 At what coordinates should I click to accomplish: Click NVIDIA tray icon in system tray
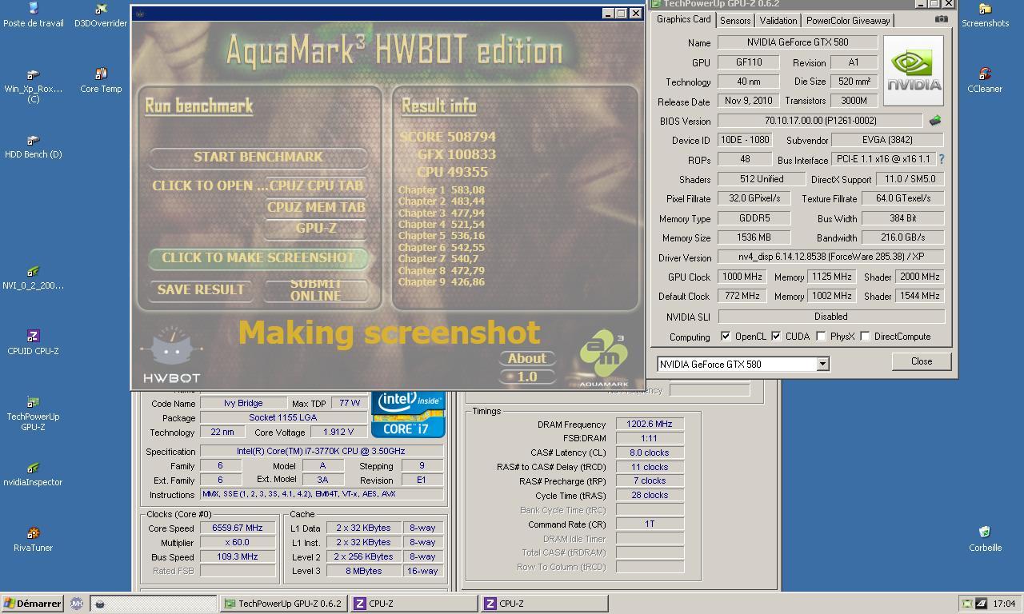click(x=968, y=604)
